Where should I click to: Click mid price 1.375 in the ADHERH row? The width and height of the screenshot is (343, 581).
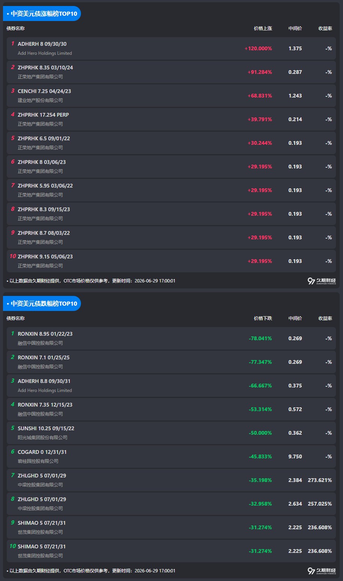point(295,48)
